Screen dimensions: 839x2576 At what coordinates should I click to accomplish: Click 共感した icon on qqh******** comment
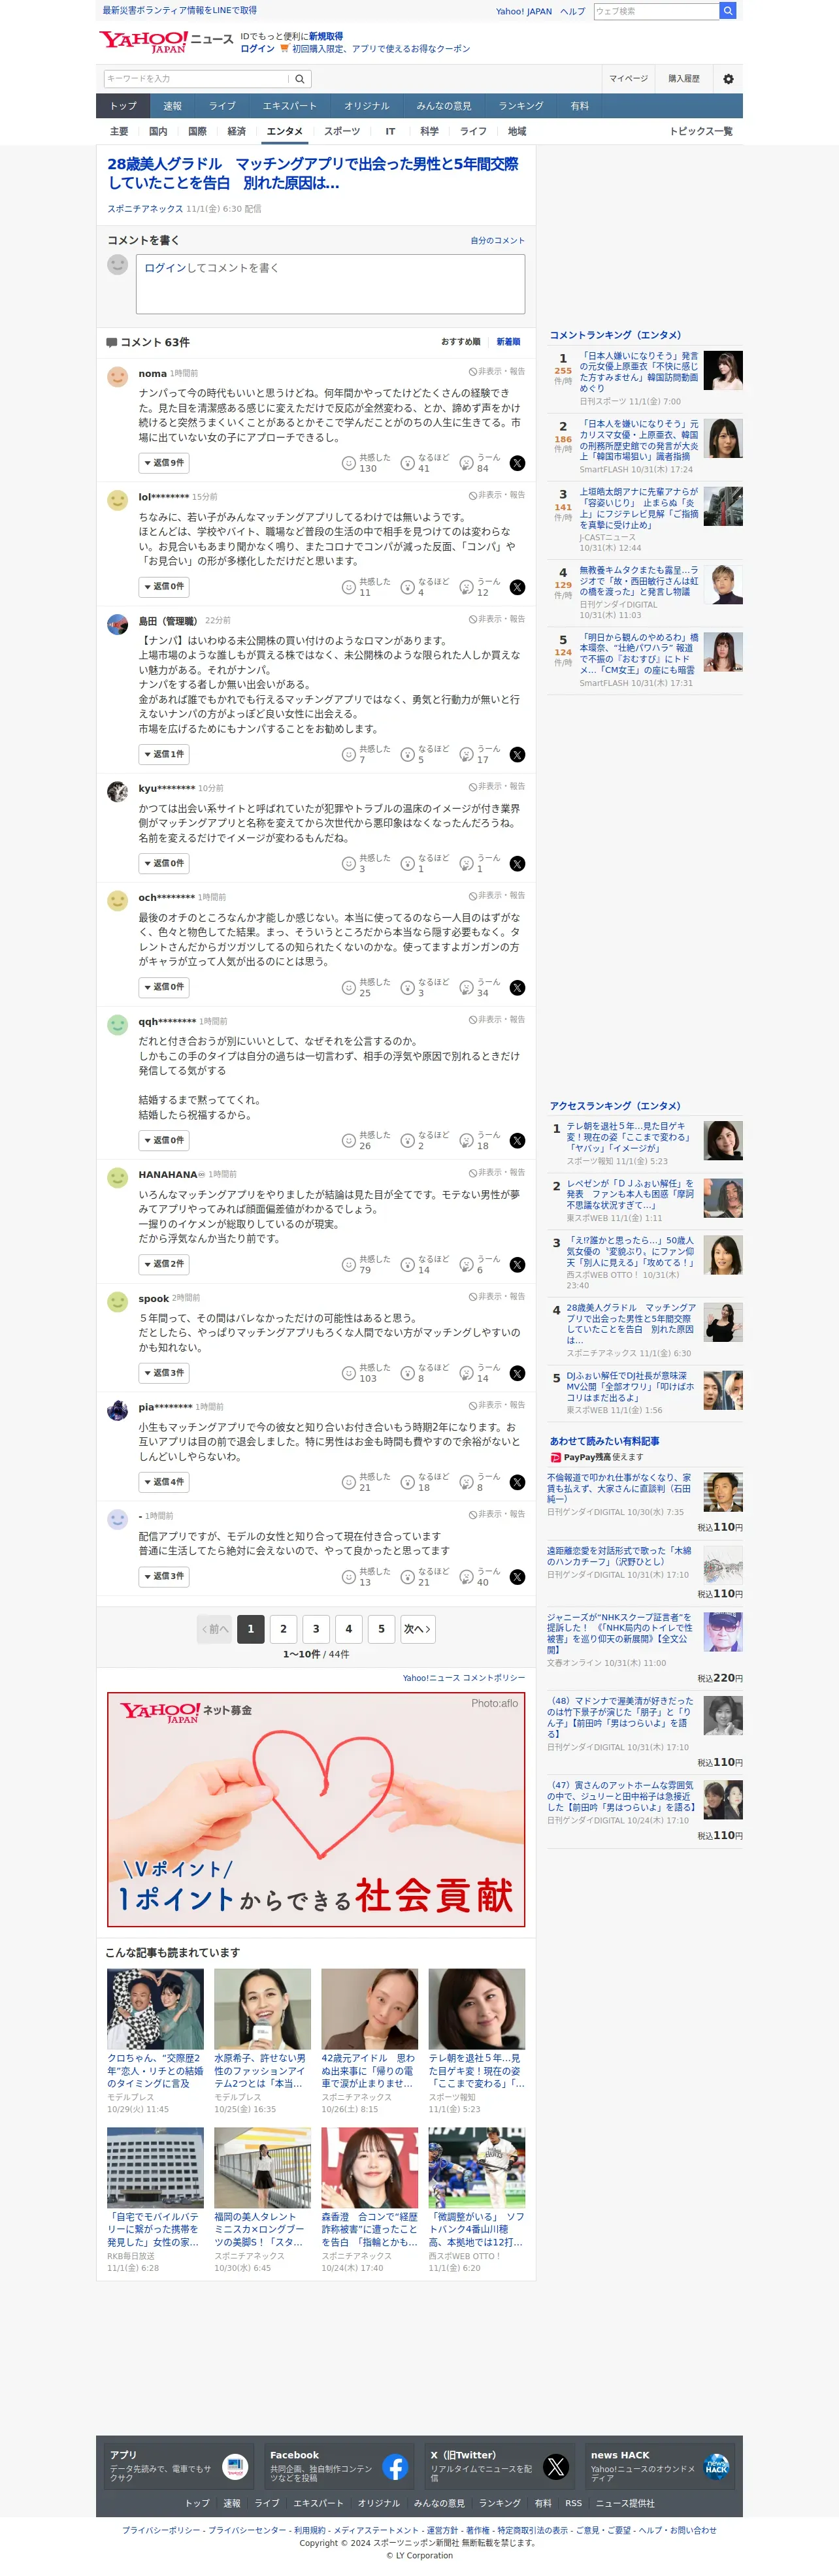[349, 1141]
